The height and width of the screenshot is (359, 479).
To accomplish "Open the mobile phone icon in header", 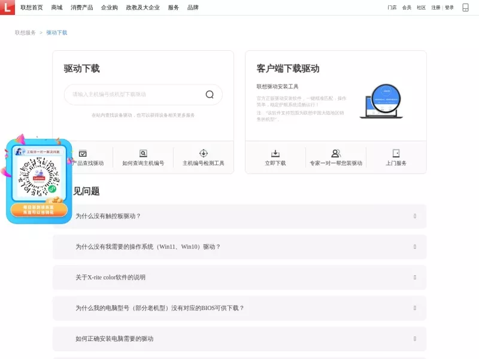I will click(465, 7).
